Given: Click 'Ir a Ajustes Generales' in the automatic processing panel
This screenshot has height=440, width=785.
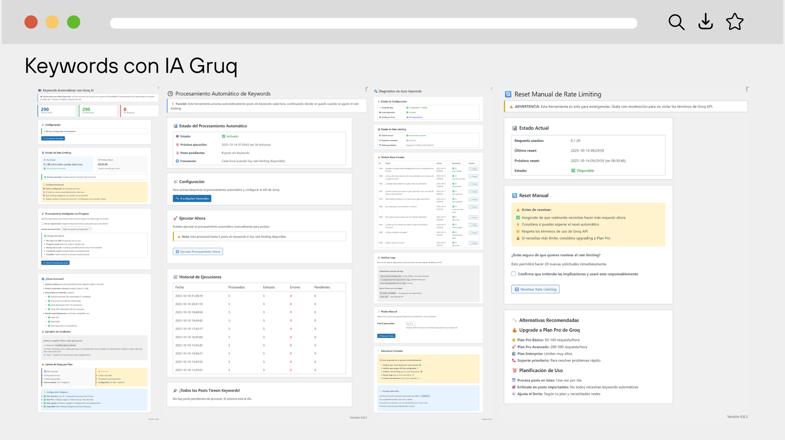Looking at the screenshot, I should click(x=192, y=198).
